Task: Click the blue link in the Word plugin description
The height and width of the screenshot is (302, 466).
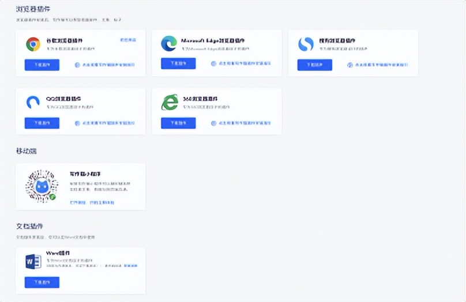Action: [x=130, y=266]
